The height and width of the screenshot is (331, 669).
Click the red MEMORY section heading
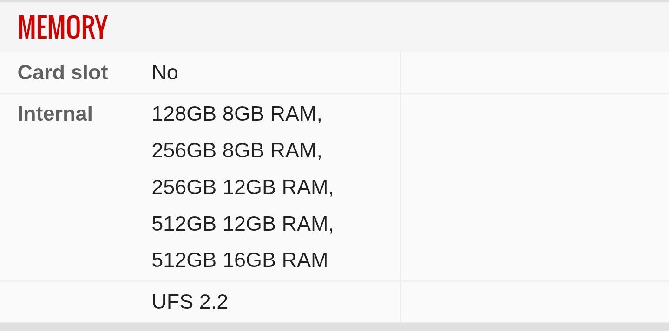(63, 27)
